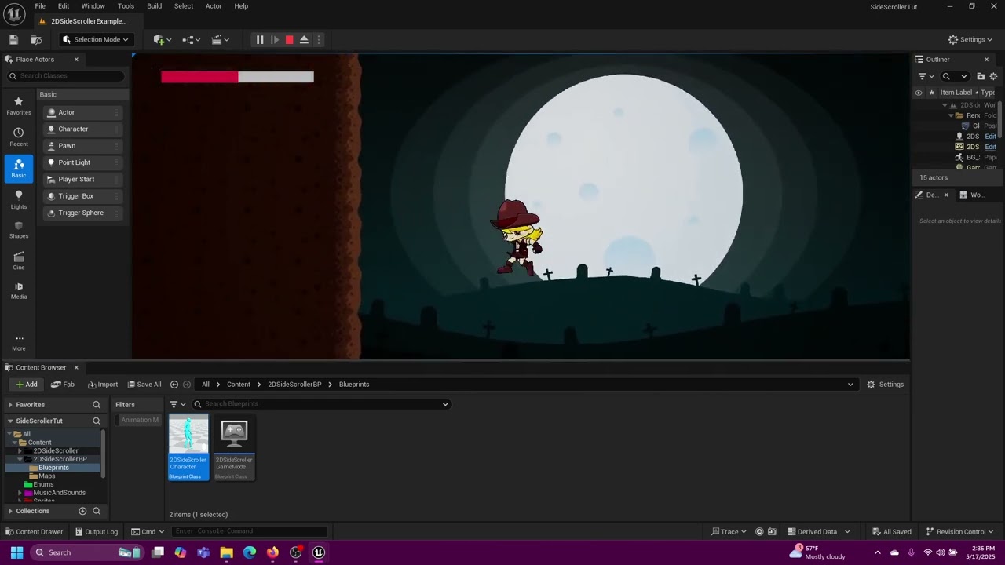Open the Outliner filter options dropdown
The image size is (1005, 565).
(926, 76)
